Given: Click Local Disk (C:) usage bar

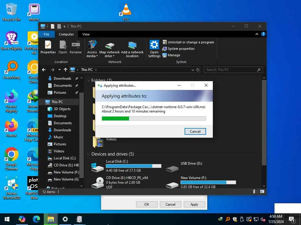Looking at the screenshot, I should tap(134, 166).
